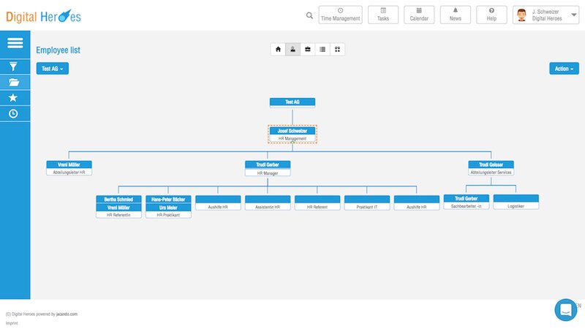Click the star favorites icon
The image size is (585, 329).
[14, 97]
